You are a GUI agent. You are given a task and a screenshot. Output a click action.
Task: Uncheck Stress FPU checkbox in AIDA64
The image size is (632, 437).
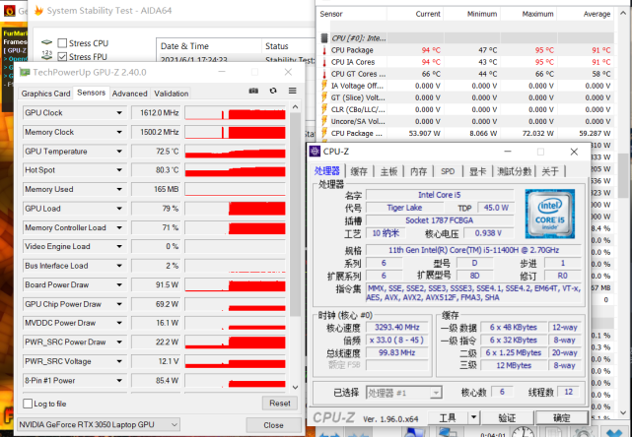62,57
